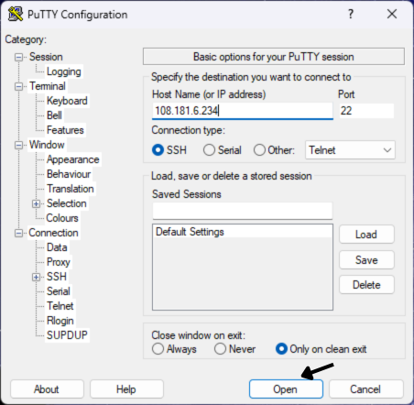Open Appearance settings category
414x405 pixels.
pos(73,159)
